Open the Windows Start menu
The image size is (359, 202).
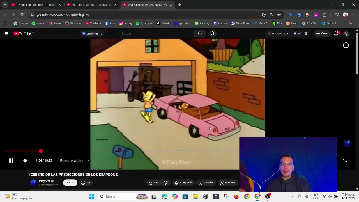[x=91, y=196]
